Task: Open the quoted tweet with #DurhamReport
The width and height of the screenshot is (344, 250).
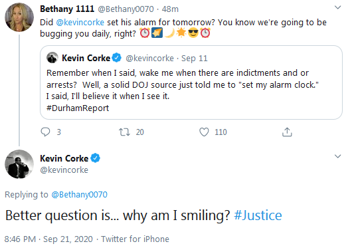Action: [191, 82]
